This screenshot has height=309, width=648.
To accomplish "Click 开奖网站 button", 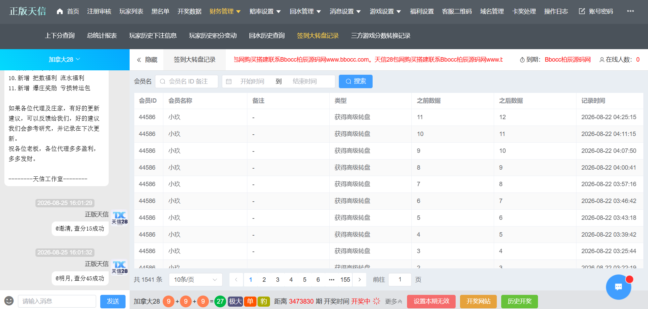I will tap(478, 301).
